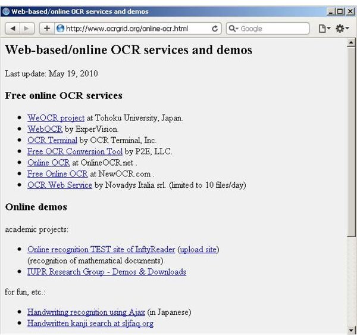
Task: Open the upload site link
Action: tap(198, 249)
